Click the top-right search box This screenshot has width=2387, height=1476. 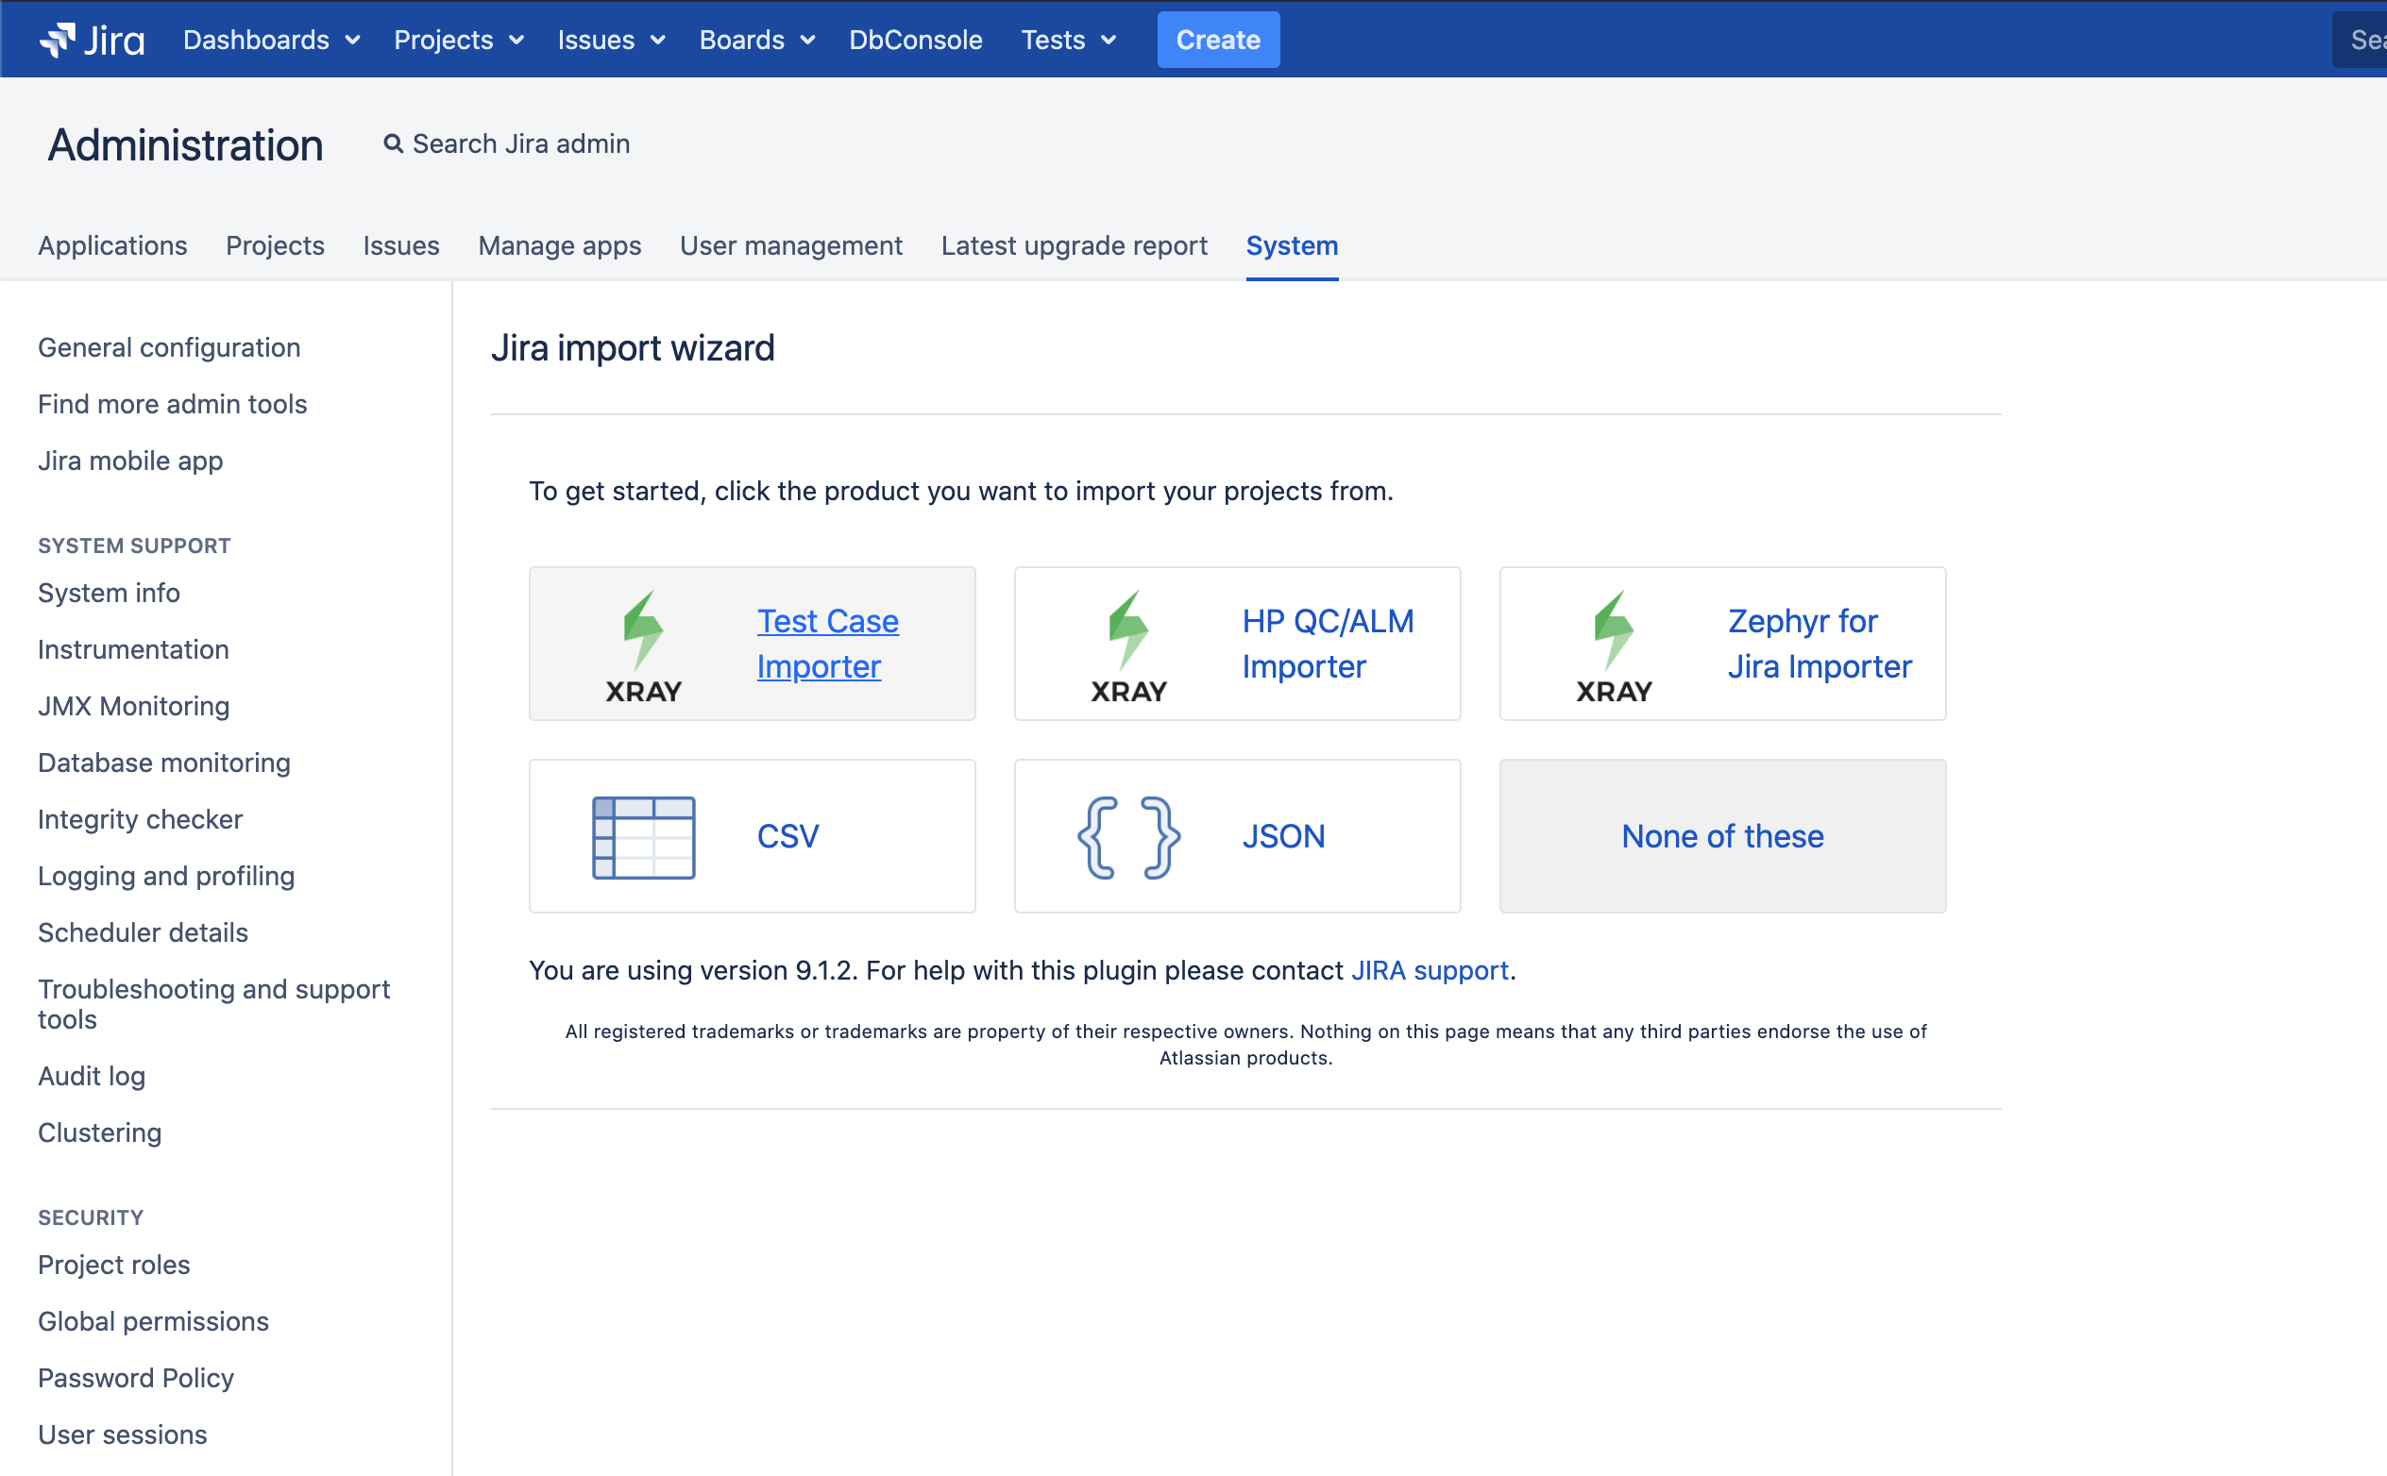2360,40
